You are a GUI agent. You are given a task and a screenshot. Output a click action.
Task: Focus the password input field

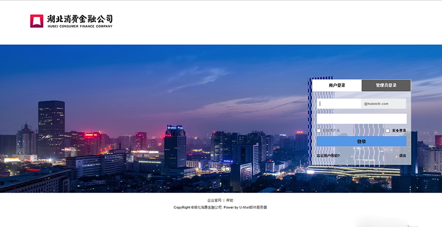click(361, 119)
